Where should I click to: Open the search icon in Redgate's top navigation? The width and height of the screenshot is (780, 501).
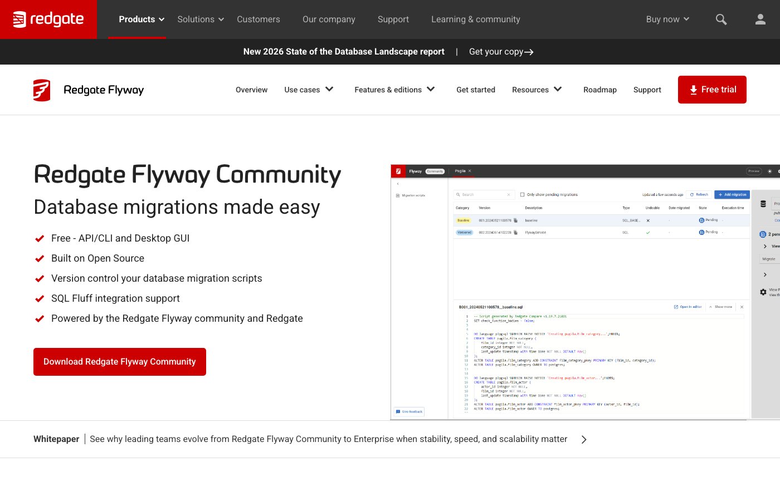(x=721, y=19)
